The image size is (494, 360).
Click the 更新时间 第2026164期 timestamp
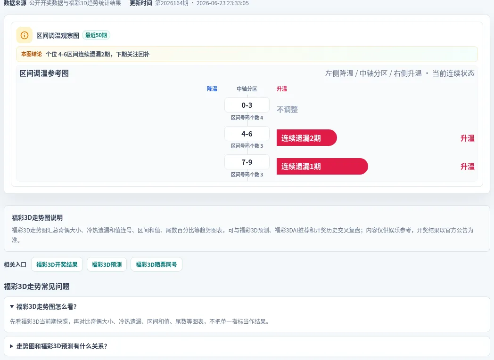pos(189,3)
